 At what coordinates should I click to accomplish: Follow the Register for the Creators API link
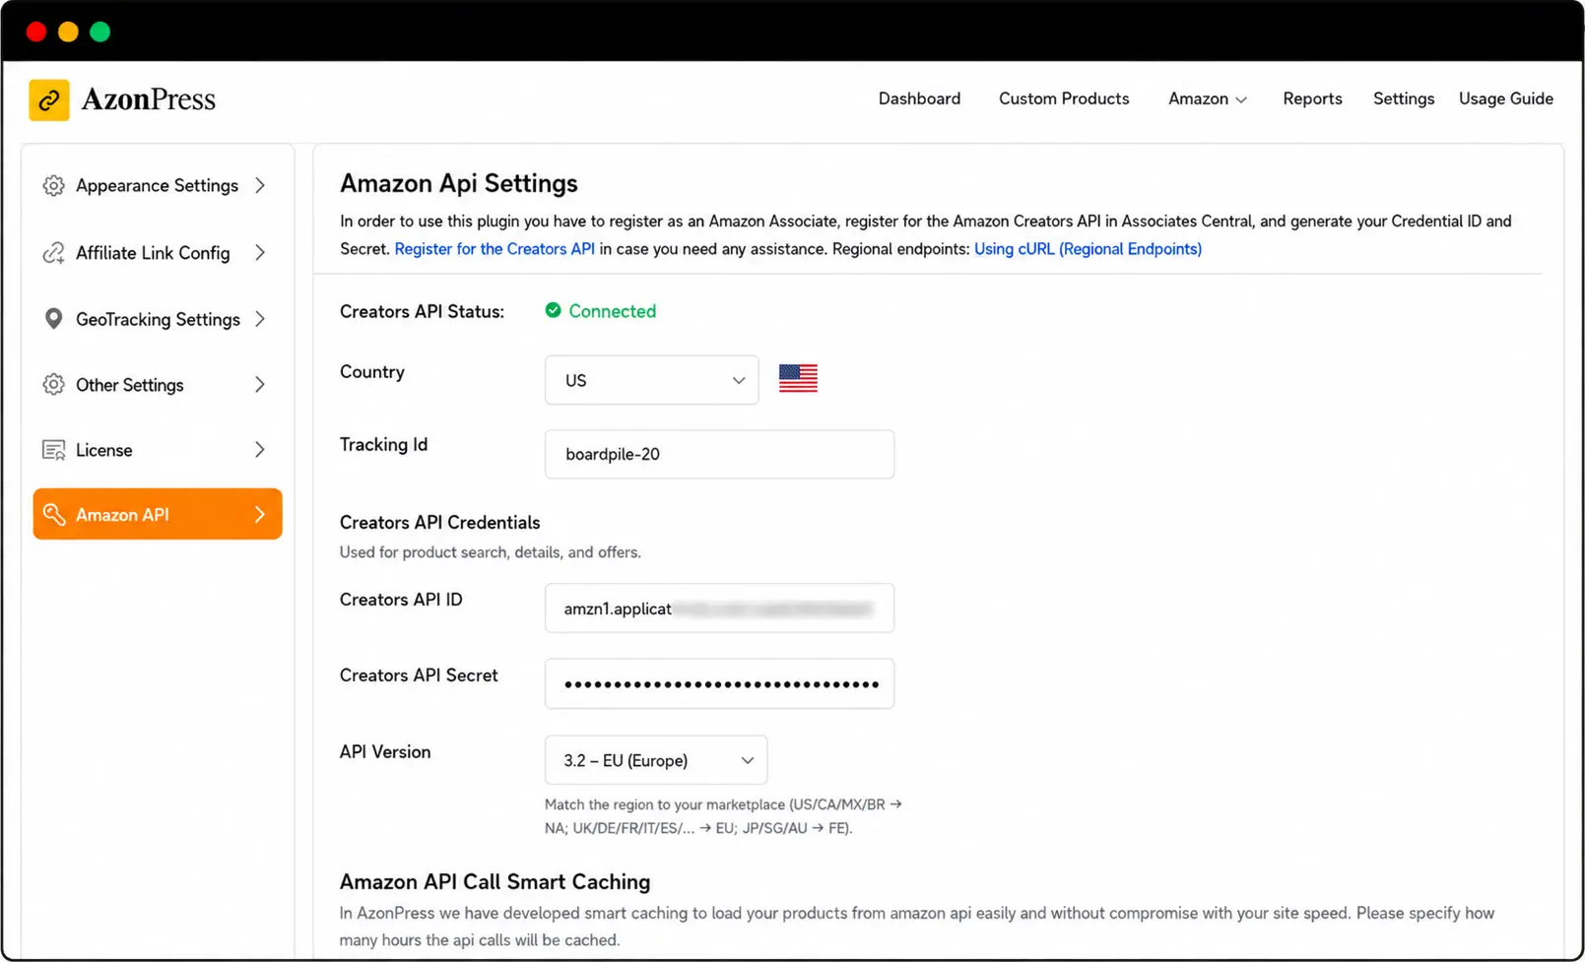[x=495, y=249]
